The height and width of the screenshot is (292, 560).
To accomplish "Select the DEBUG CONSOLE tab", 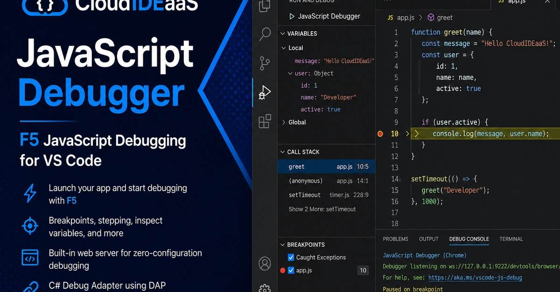I will coord(469,239).
